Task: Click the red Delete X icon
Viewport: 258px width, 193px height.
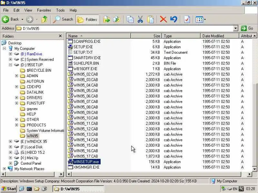Action: point(163,19)
